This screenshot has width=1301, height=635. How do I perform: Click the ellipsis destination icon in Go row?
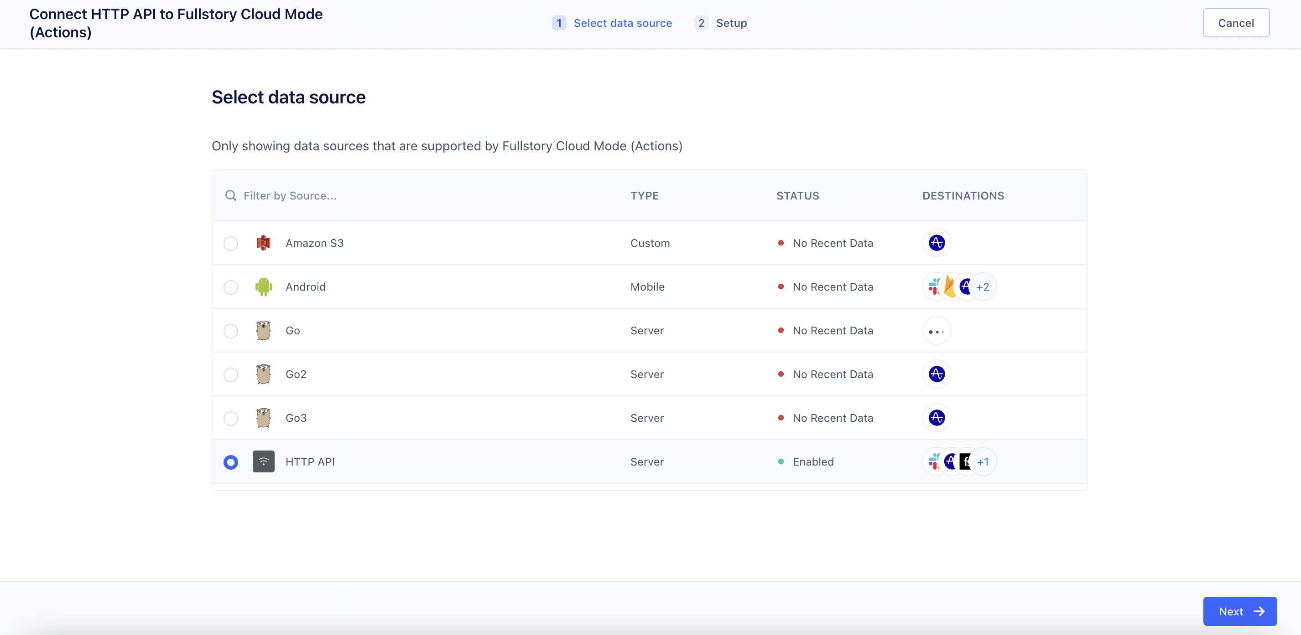click(x=937, y=331)
